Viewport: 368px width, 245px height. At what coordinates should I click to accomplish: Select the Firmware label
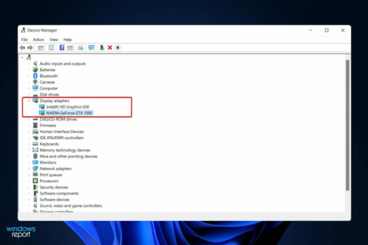click(x=48, y=125)
